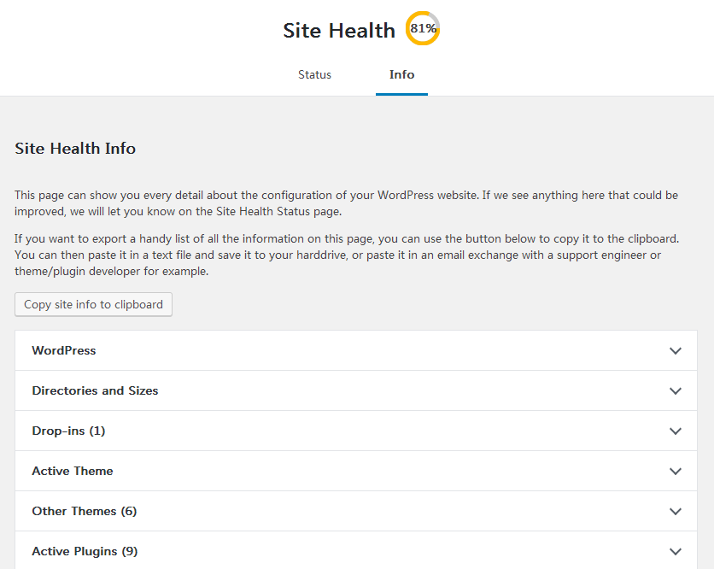Expand Directories and Sizes by its label

95,391
